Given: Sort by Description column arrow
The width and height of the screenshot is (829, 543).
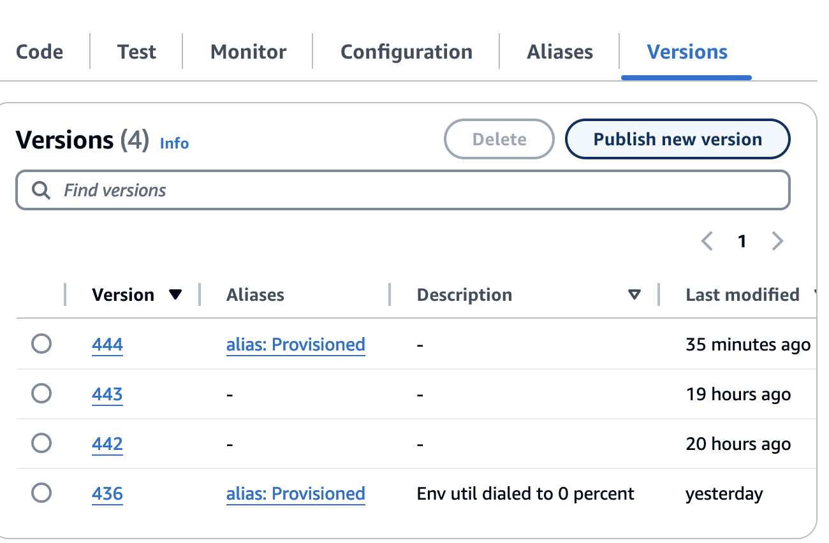Looking at the screenshot, I should tap(634, 295).
